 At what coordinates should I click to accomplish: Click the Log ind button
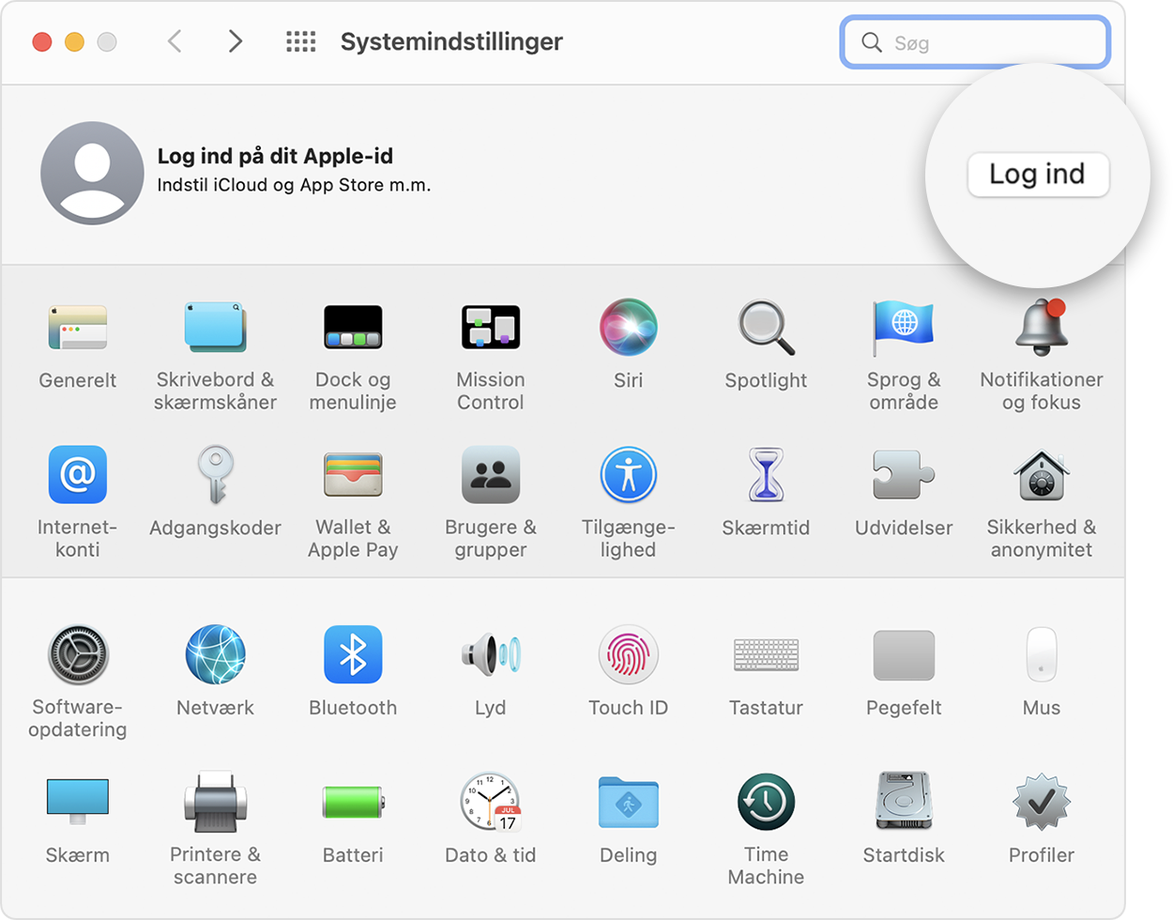click(1039, 174)
